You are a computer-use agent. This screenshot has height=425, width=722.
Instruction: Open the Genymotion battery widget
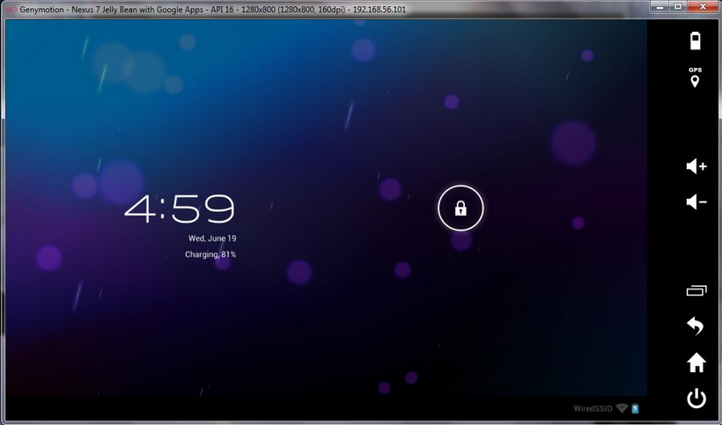tap(695, 41)
